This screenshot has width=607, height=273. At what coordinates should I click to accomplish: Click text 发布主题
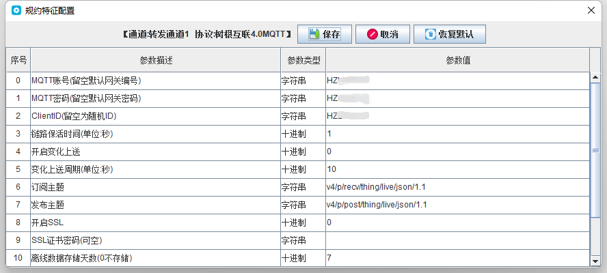click(48, 205)
